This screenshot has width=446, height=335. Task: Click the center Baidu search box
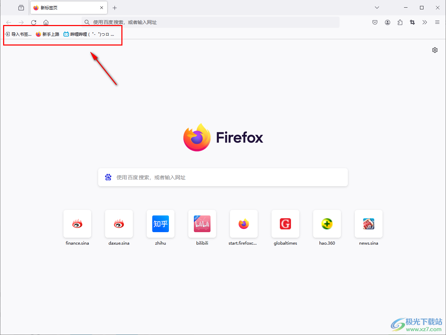[x=223, y=177]
